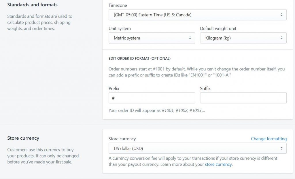Viewport: 295px width, 179px height.
Task: Click the Default weight unit label
Action: [x=218, y=29]
